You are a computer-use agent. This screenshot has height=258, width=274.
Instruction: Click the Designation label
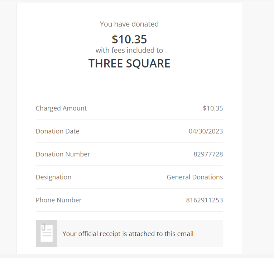click(54, 177)
